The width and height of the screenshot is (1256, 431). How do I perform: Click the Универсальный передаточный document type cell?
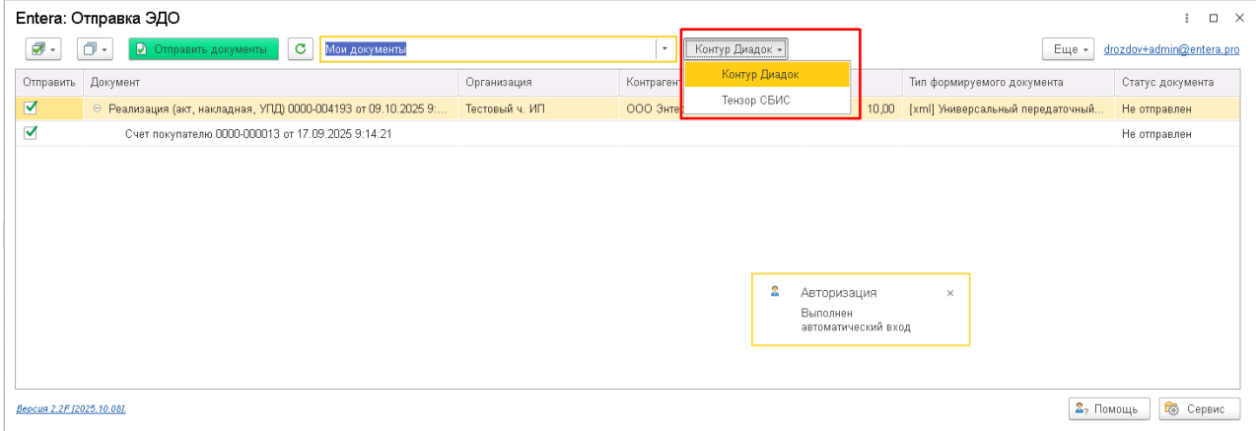[x=1009, y=108]
